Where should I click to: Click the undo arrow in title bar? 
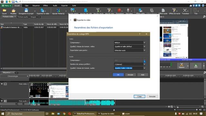tap(16, 2)
